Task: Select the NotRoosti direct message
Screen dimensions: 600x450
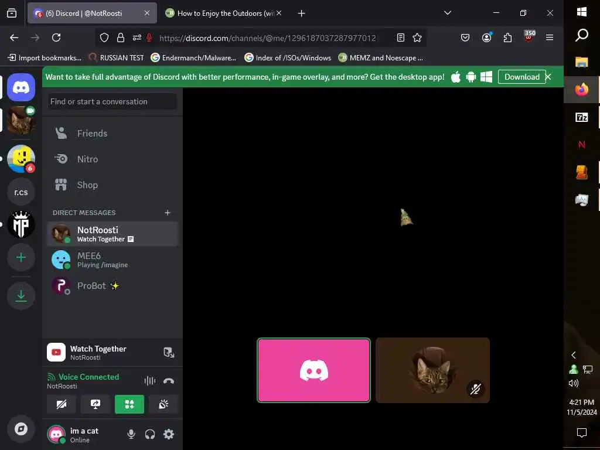Action: (112, 234)
